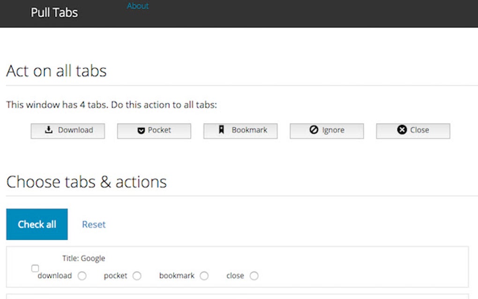This screenshot has height=299, width=478.
Task: Click the Close label on all-tabs button
Action: (419, 130)
